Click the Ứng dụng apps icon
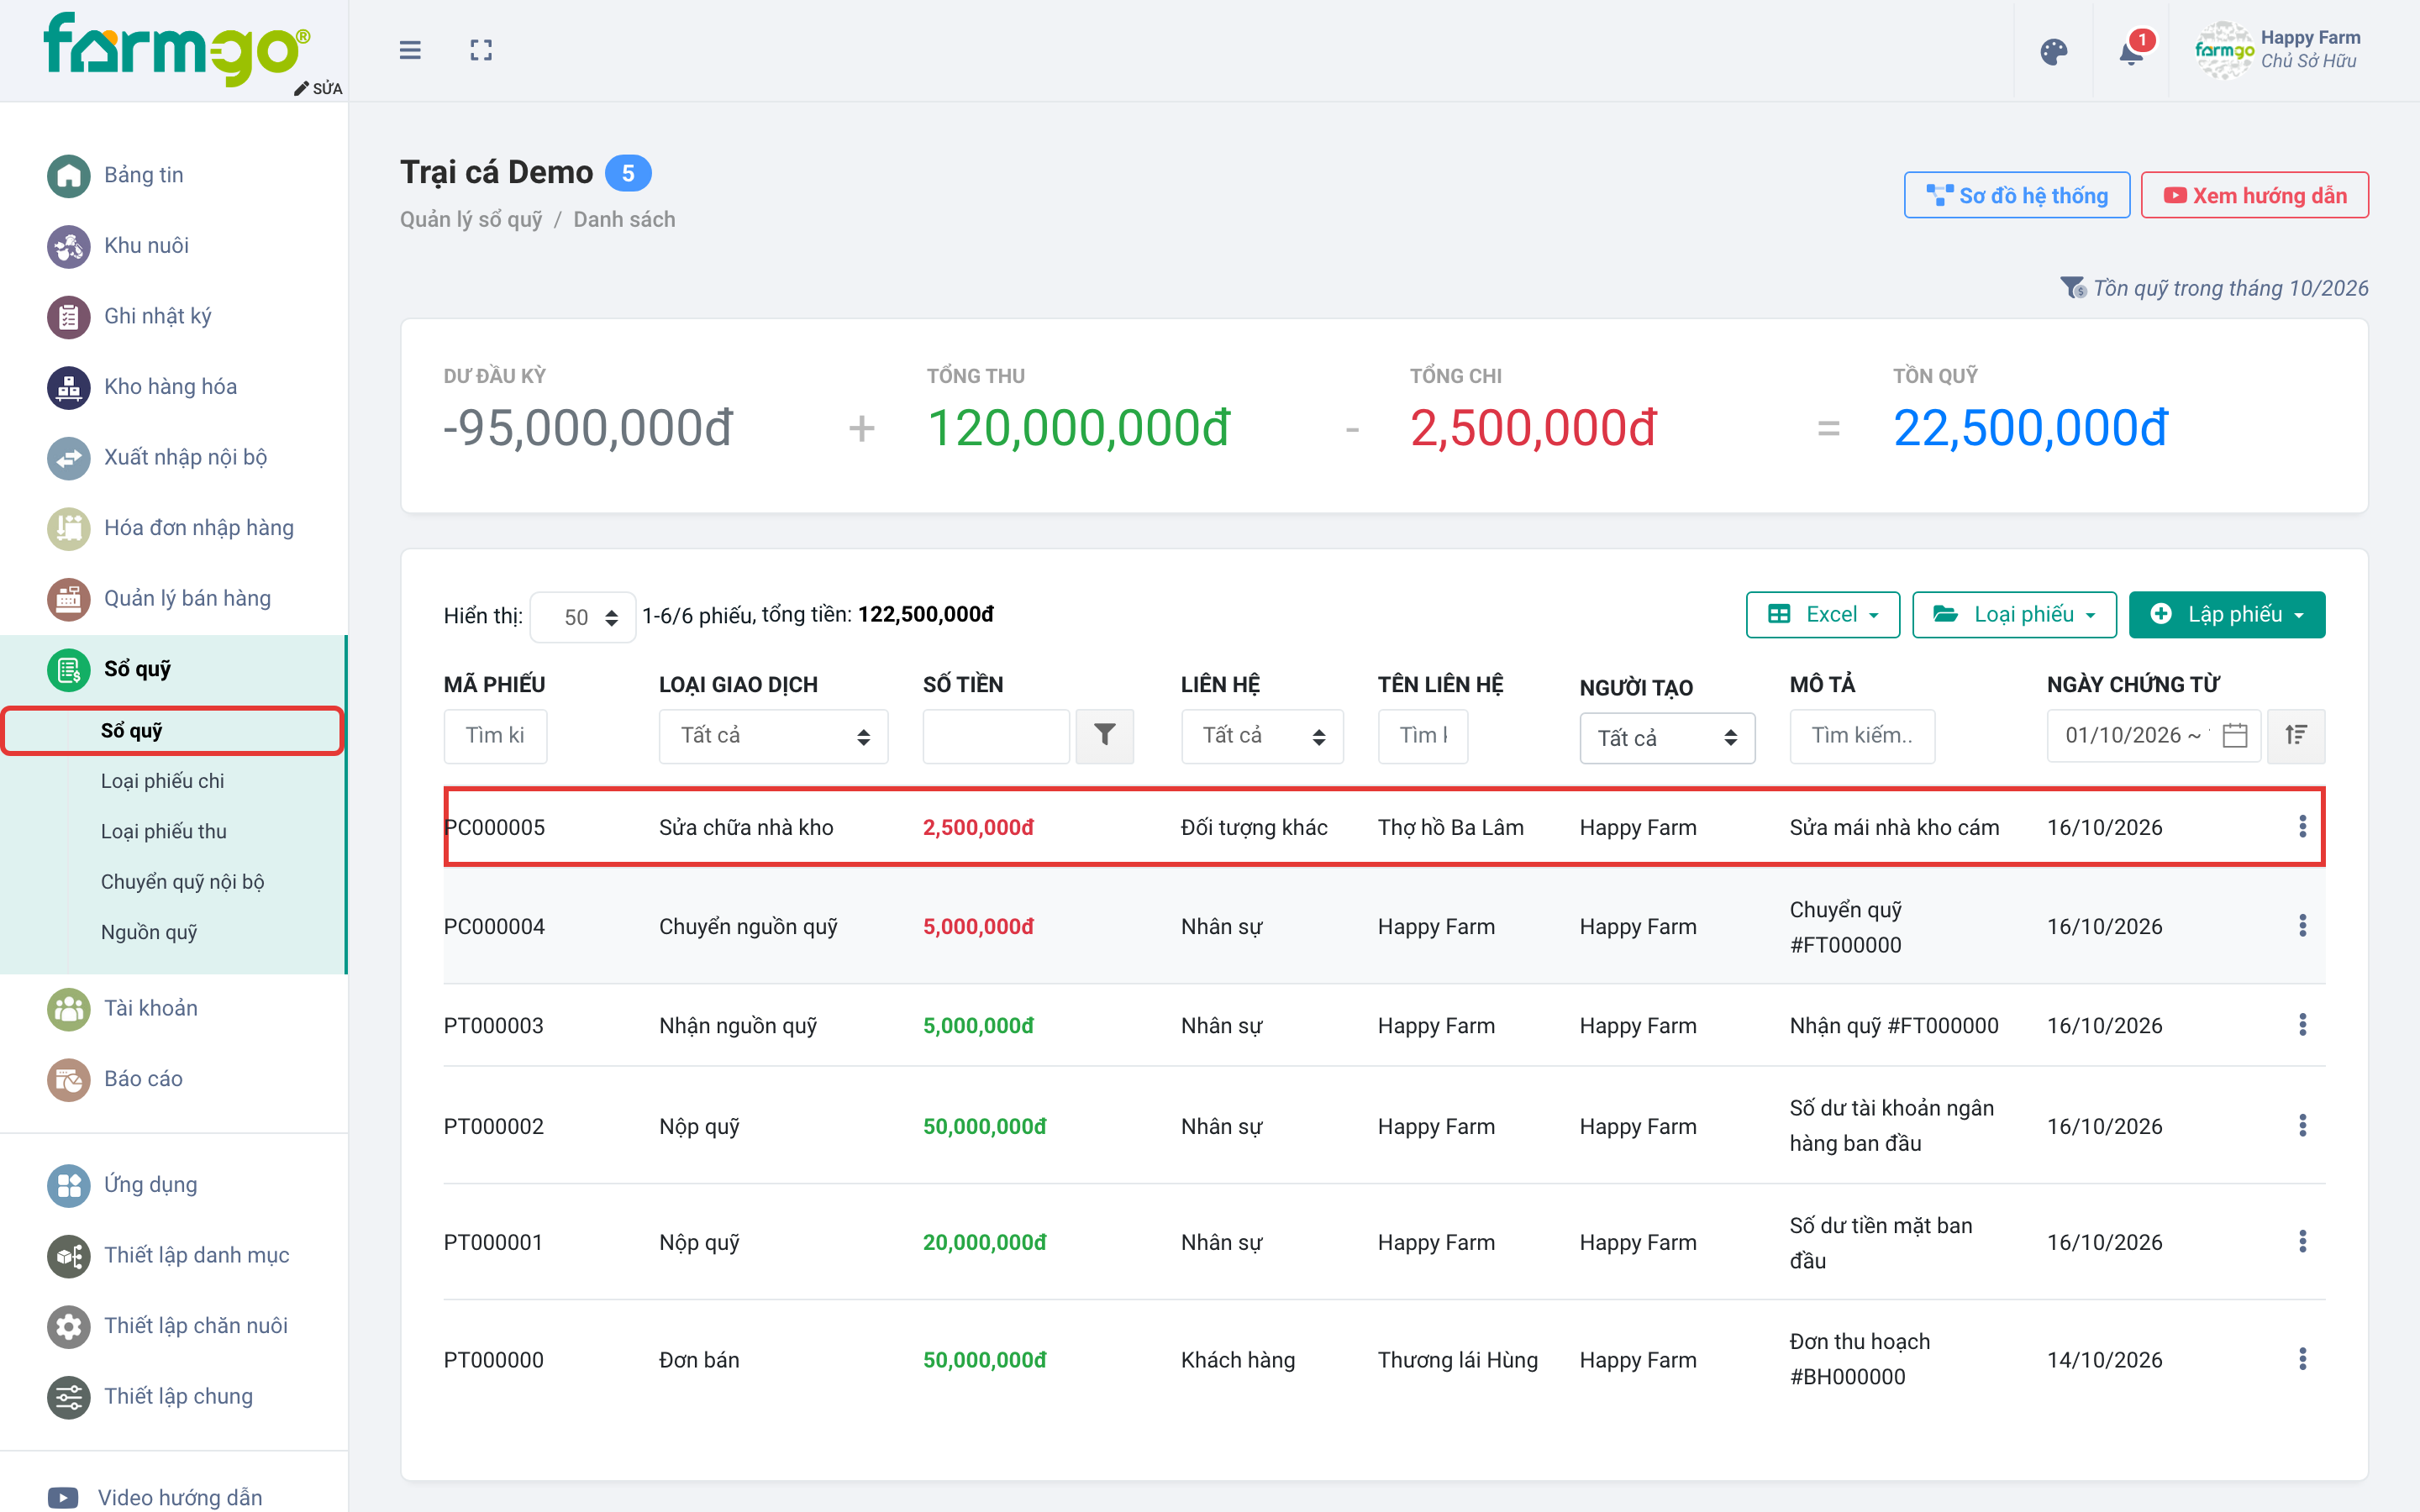Screen dimensions: 2420x1512 pos(68,1185)
